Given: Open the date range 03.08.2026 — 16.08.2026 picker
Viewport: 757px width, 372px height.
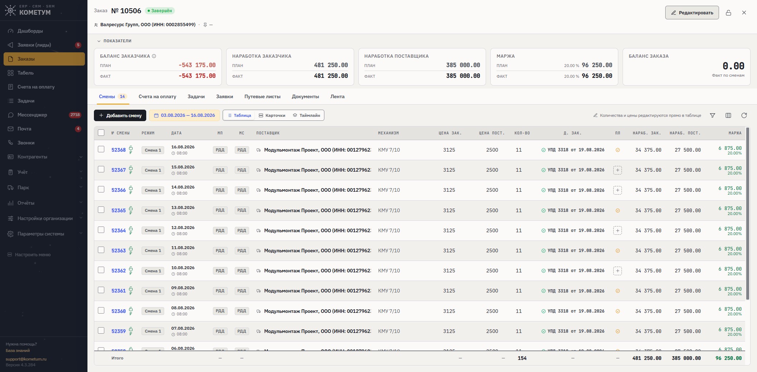Looking at the screenshot, I should [x=184, y=115].
